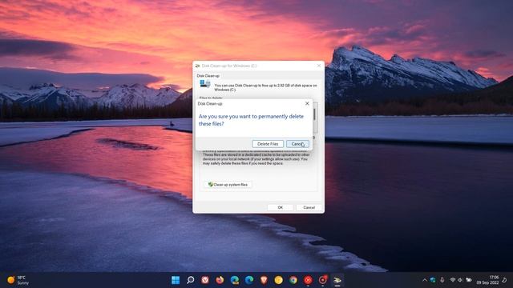Open the red triangular V browser icon
513x288 pixels.
click(264, 280)
